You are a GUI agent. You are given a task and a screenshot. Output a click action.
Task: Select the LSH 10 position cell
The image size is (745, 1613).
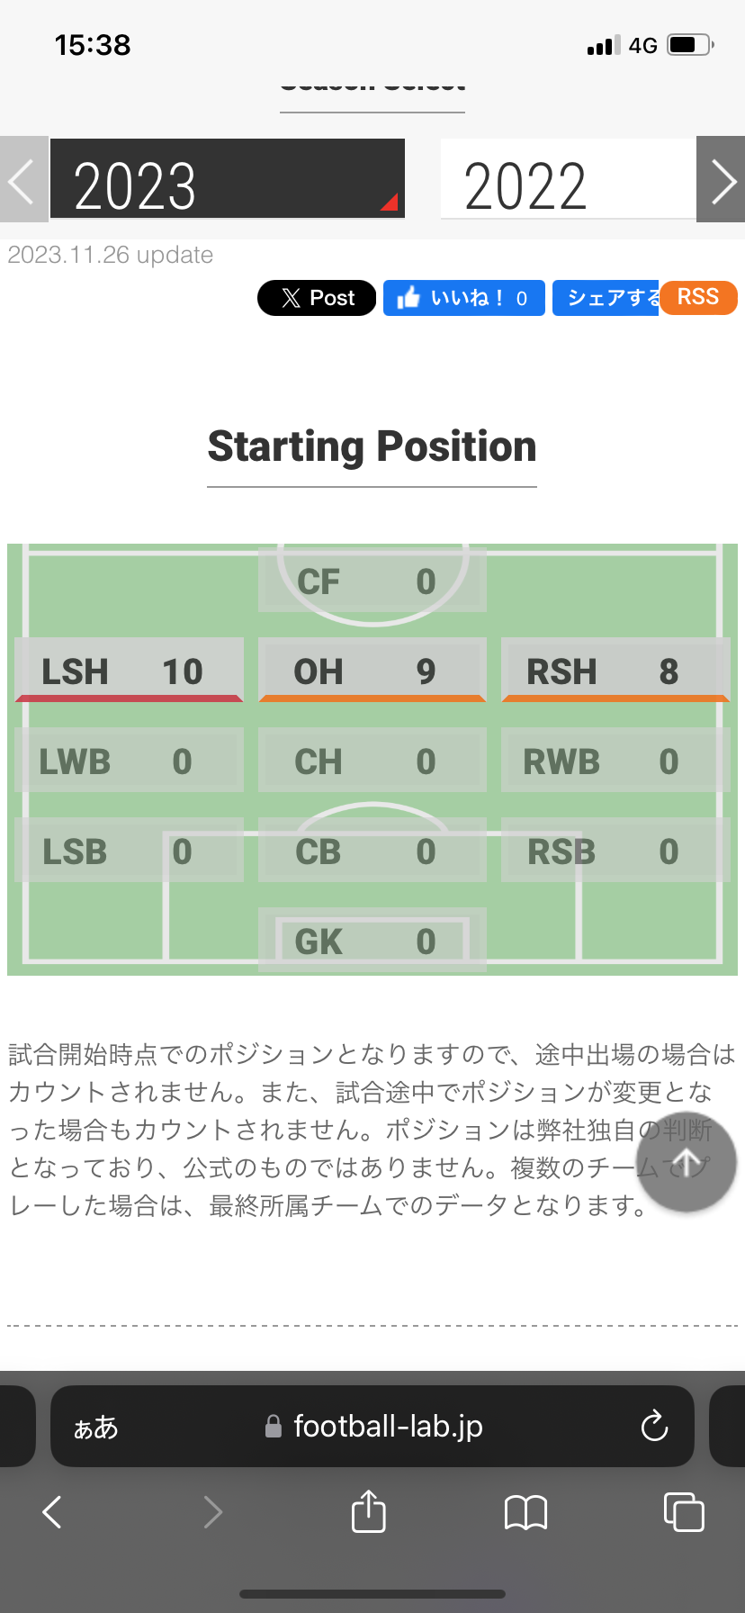tap(129, 671)
